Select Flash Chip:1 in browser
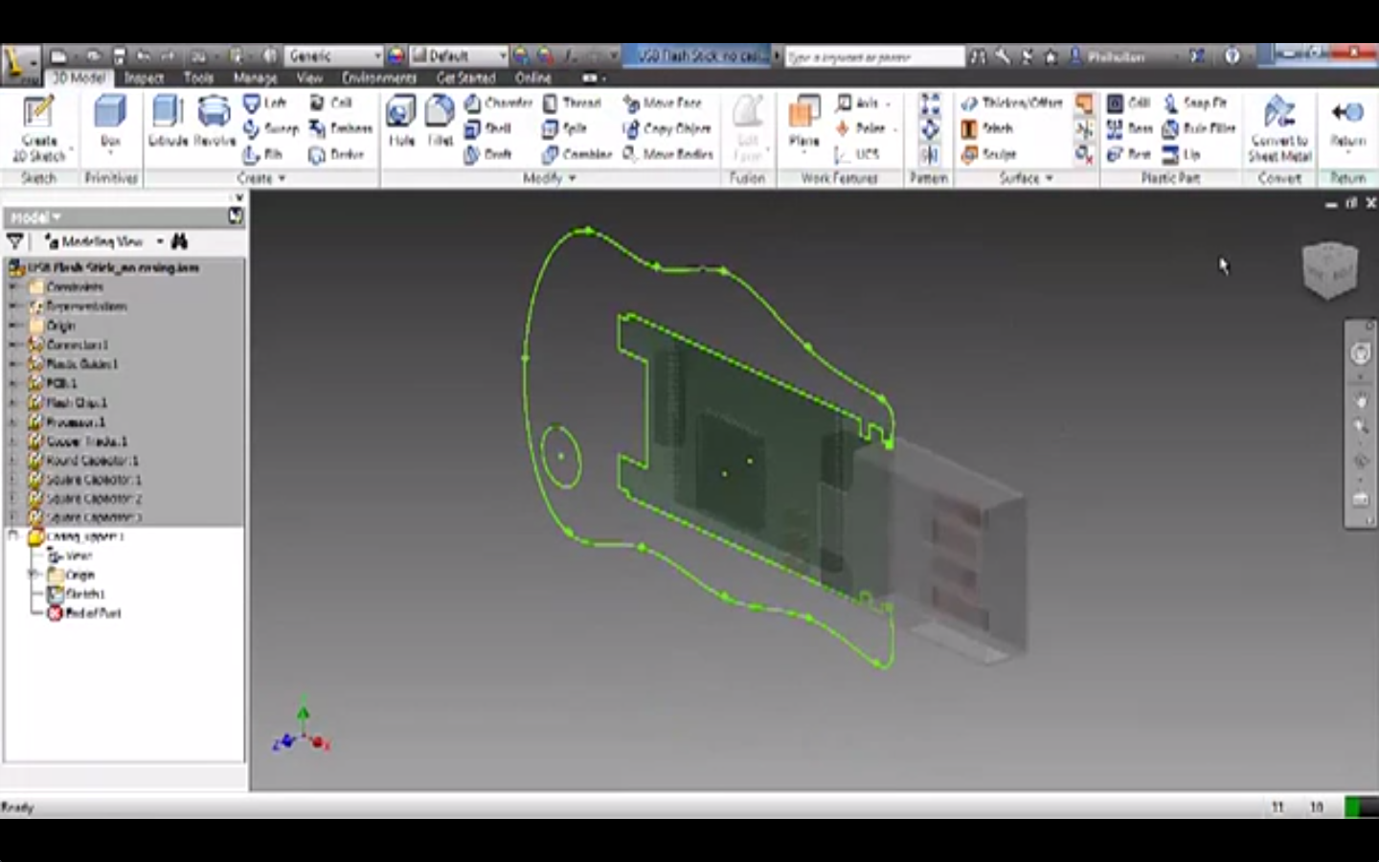 coord(68,402)
